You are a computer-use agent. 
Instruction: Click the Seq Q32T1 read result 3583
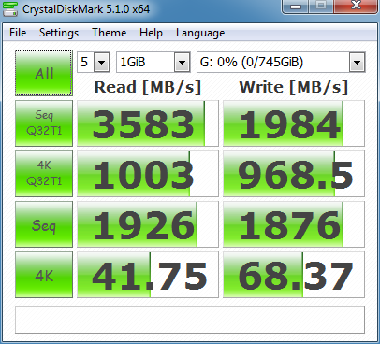(148, 123)
